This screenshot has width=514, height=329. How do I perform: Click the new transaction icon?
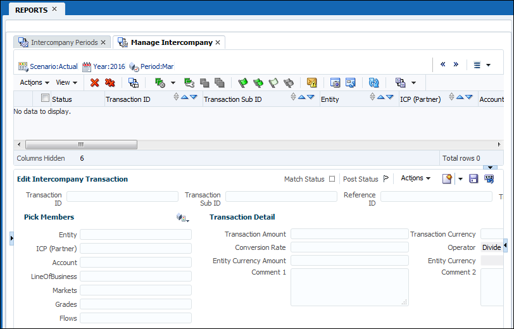[448, 179]
